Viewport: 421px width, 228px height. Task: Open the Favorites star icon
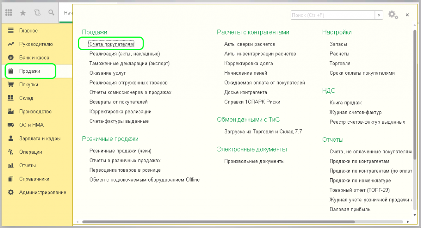click(x=23, y=12)
